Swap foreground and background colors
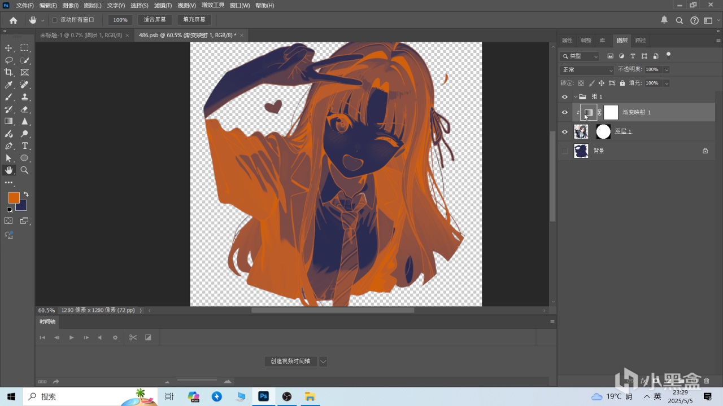The image size is (723, 406). 25,195
